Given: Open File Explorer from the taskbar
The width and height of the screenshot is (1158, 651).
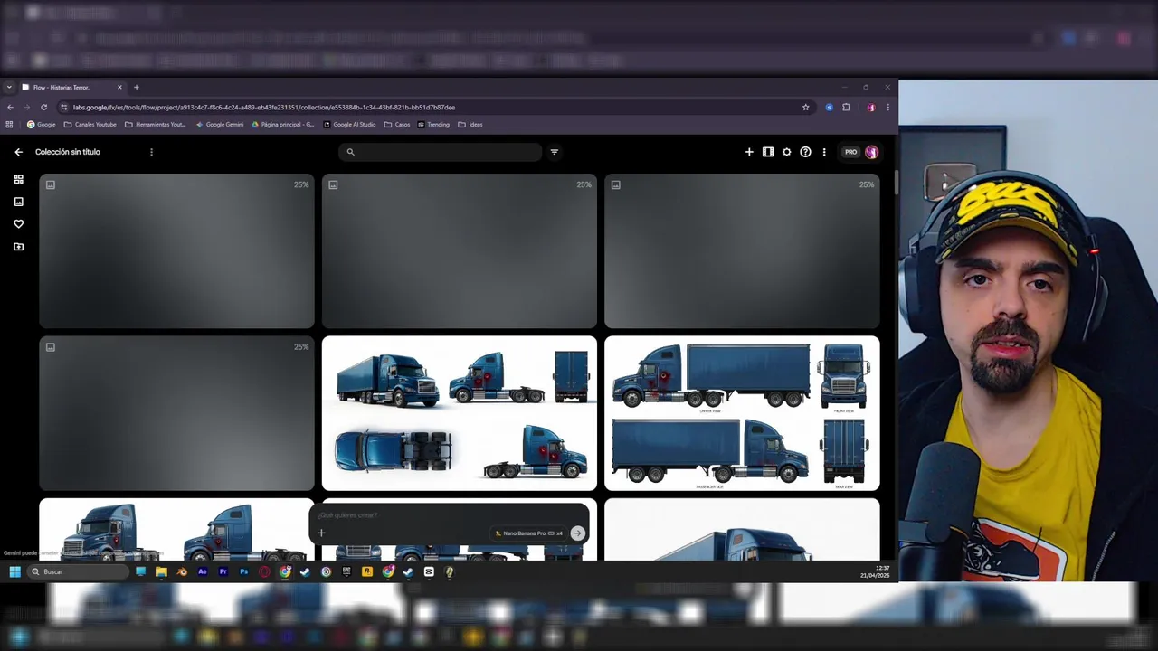Looking at the screenshot, I should tap(161, 571).
